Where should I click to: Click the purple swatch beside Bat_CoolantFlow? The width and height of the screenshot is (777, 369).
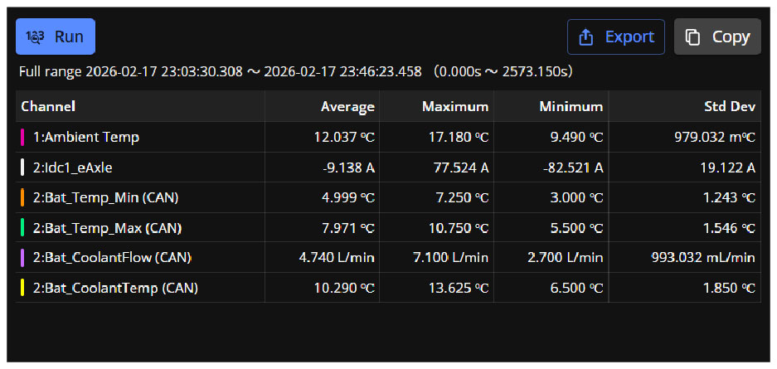pos(22,258)
